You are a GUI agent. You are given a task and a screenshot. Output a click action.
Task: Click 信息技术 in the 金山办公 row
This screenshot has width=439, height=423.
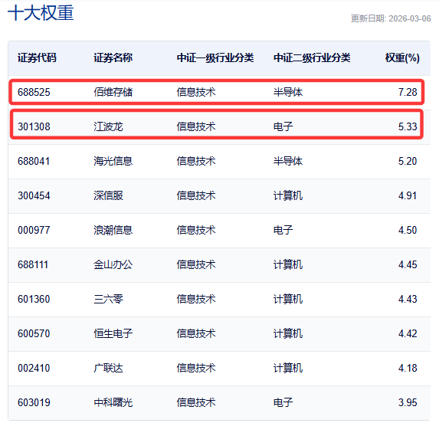[x=196, y=264]
